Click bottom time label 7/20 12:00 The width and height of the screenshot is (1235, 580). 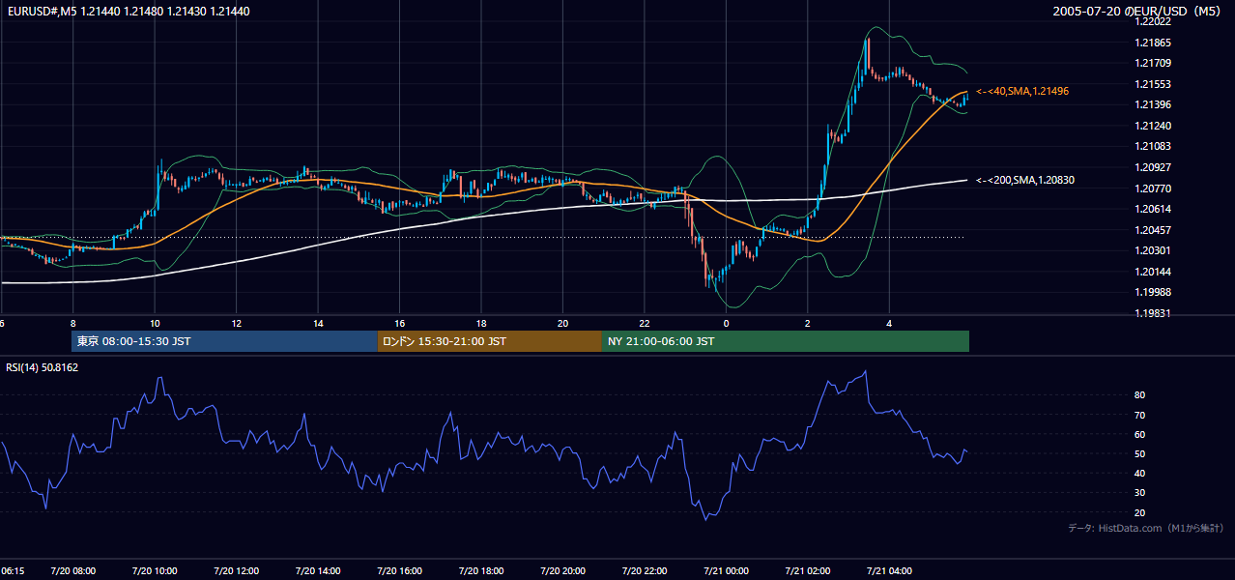[236, 571]
